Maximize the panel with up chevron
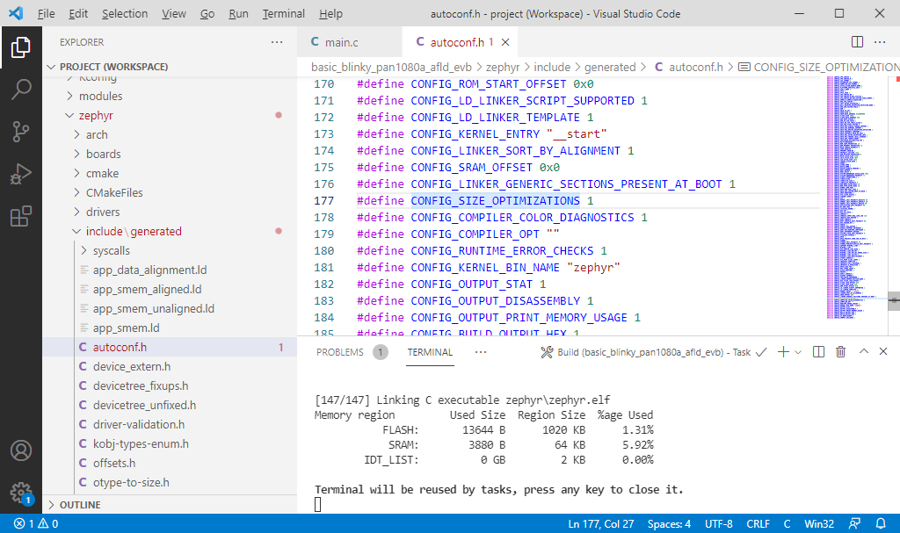900x533 pixels. [863, 351]
